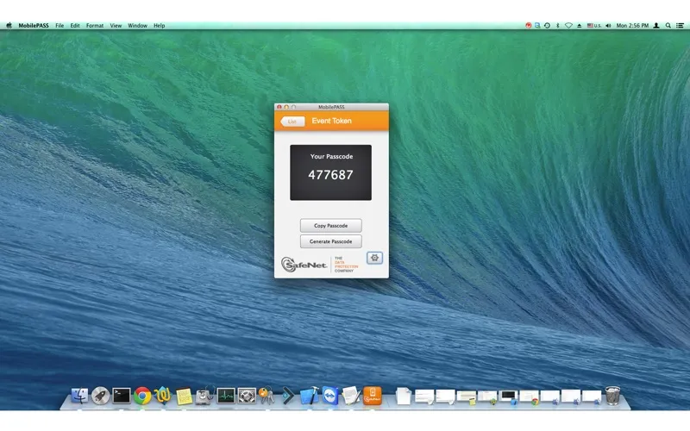Open the Apple menu
The height and width of the screenshot is (431, 690).
[x=9, y=26]
